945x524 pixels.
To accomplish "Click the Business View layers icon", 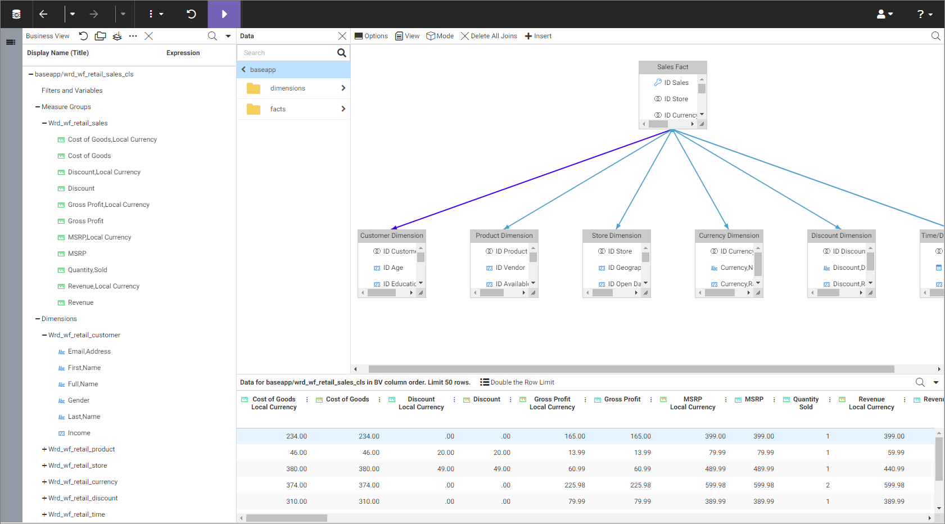I will (117, 36).
